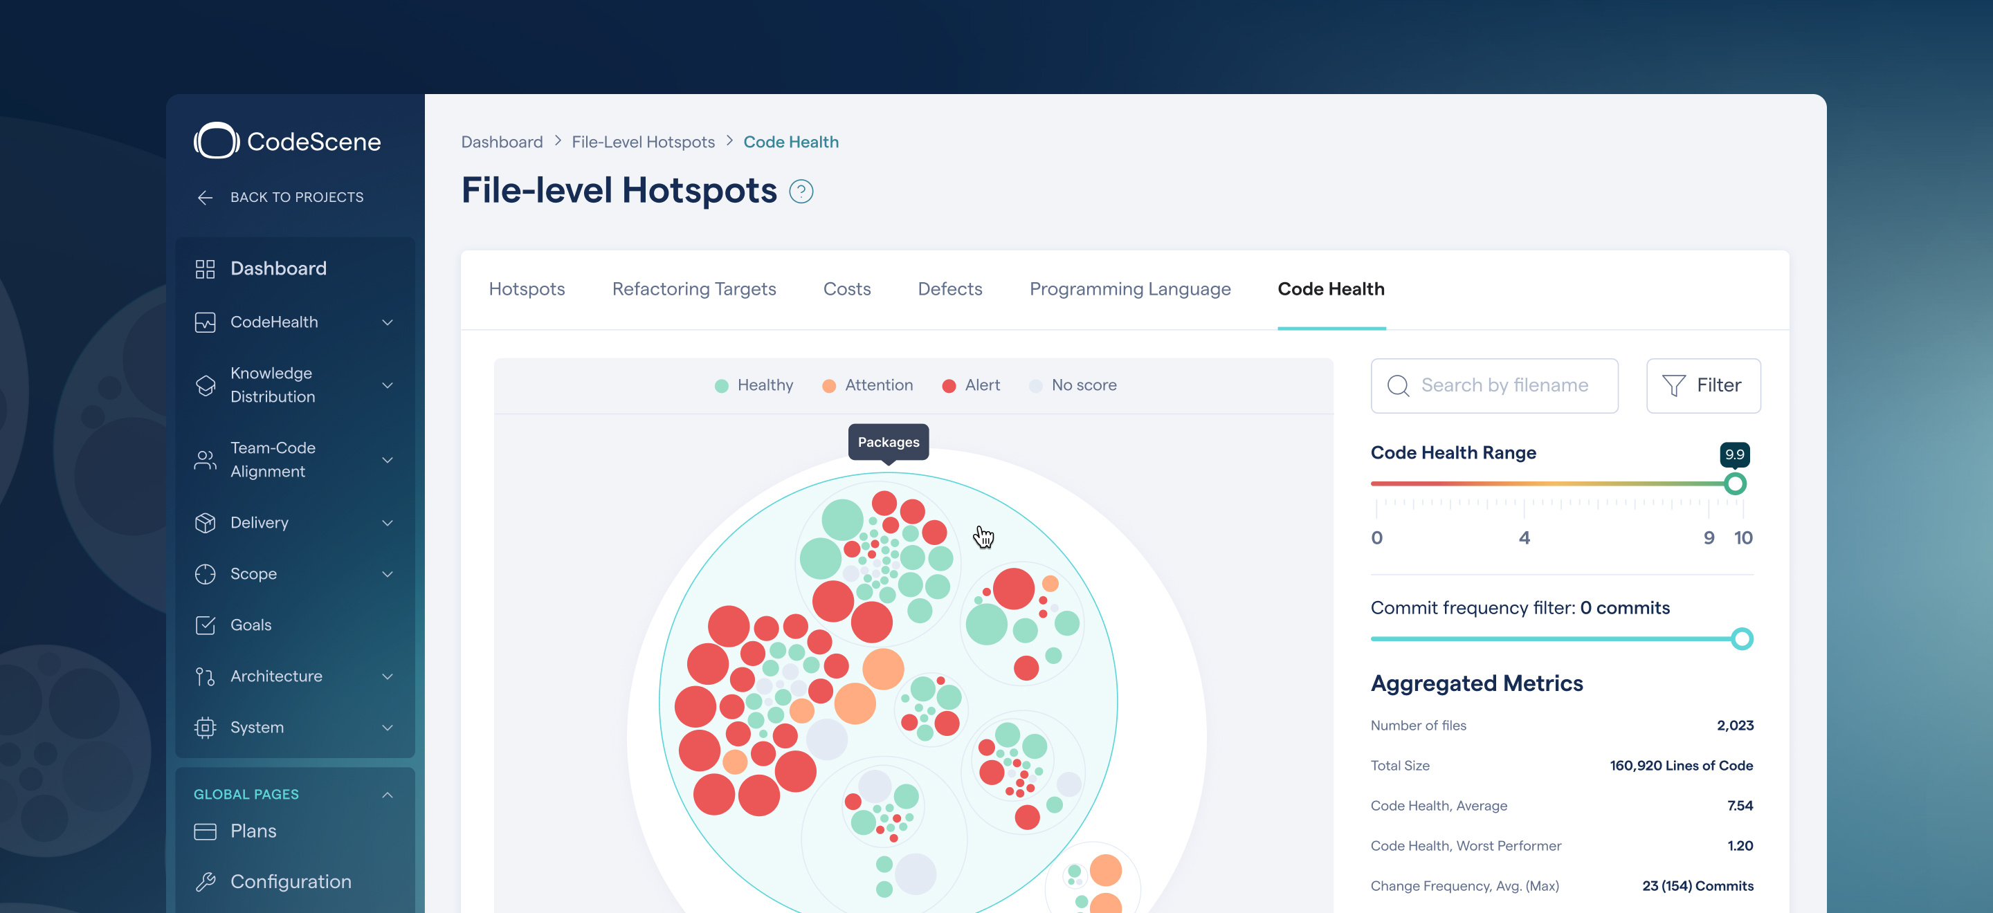Image resolution: width=1993 pixels, height=913 pixels.
Task: Click the Filter button
Action: click(x=1704, y=385)
